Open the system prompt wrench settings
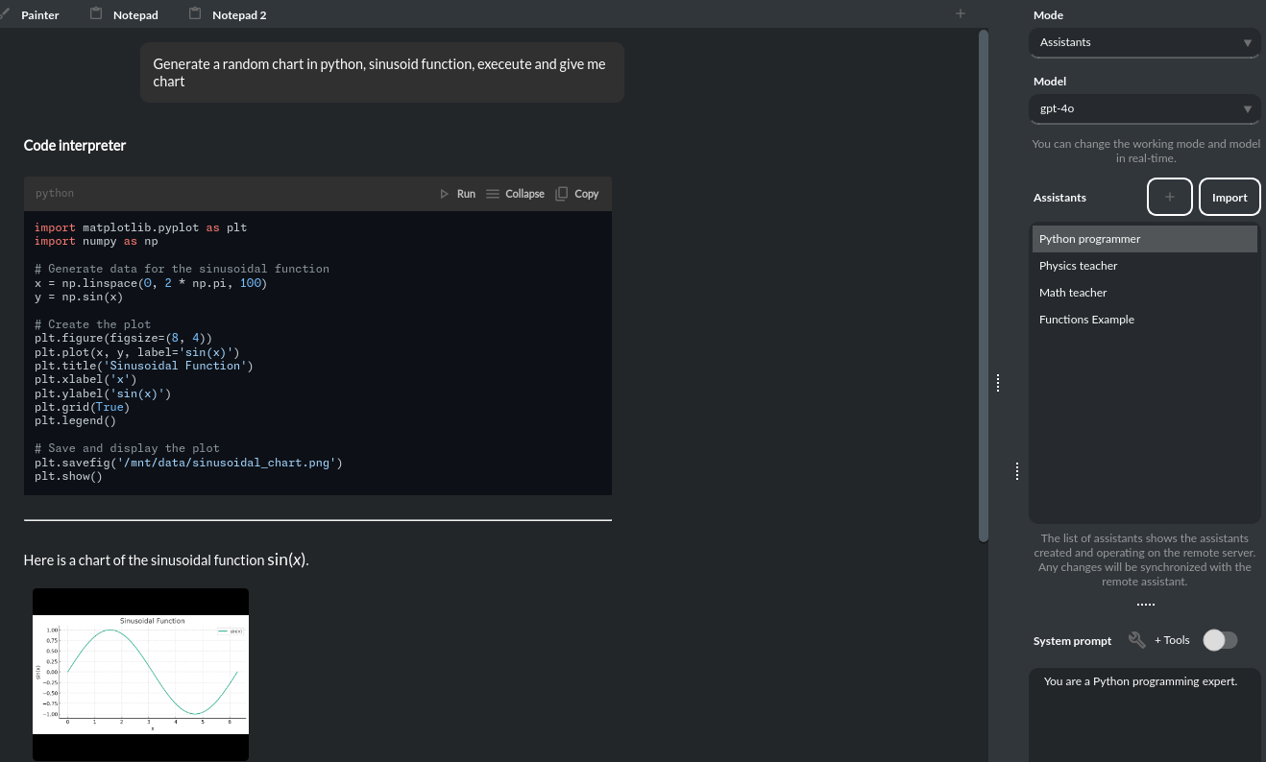1266x762 pixels. click(x=1136, y=639)
